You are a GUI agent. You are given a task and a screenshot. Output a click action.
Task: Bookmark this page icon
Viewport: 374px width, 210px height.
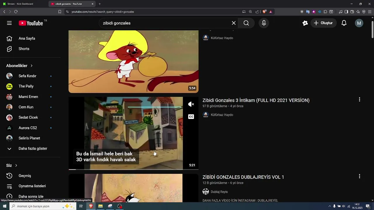[60, 12]
